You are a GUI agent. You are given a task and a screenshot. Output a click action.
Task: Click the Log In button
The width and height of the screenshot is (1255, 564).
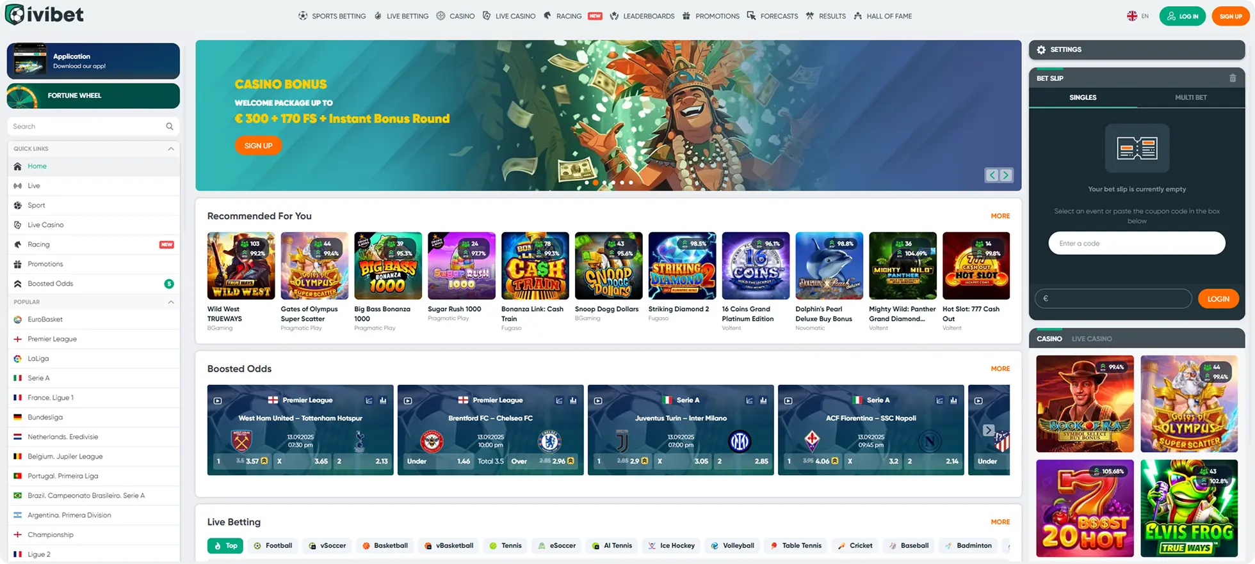point(1182,16)
